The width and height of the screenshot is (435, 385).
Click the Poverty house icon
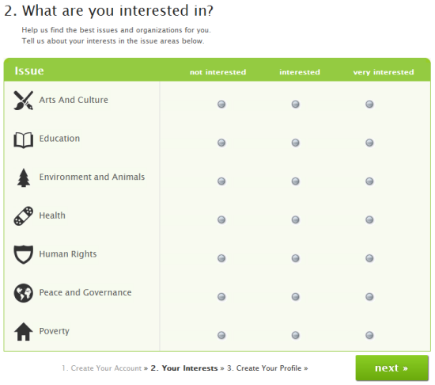(23, 331)
